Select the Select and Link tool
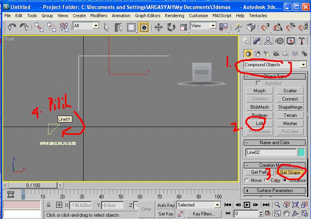The image size is (311, 219). 39,27
